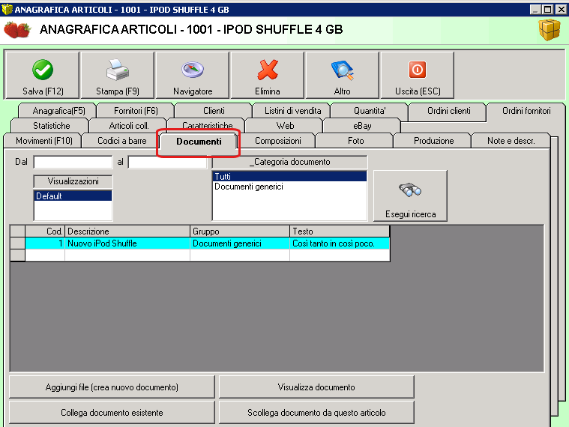Select the Ordini fornitori tab

526,111
